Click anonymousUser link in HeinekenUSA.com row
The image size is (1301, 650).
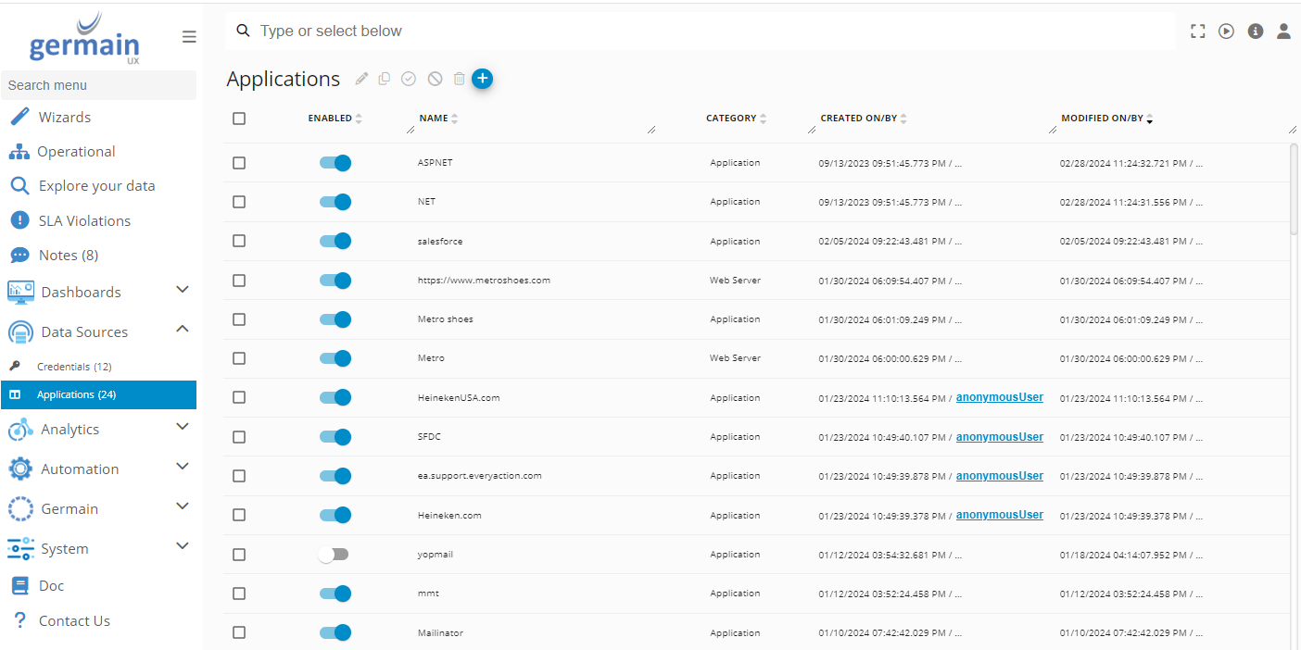click(999, 397)
